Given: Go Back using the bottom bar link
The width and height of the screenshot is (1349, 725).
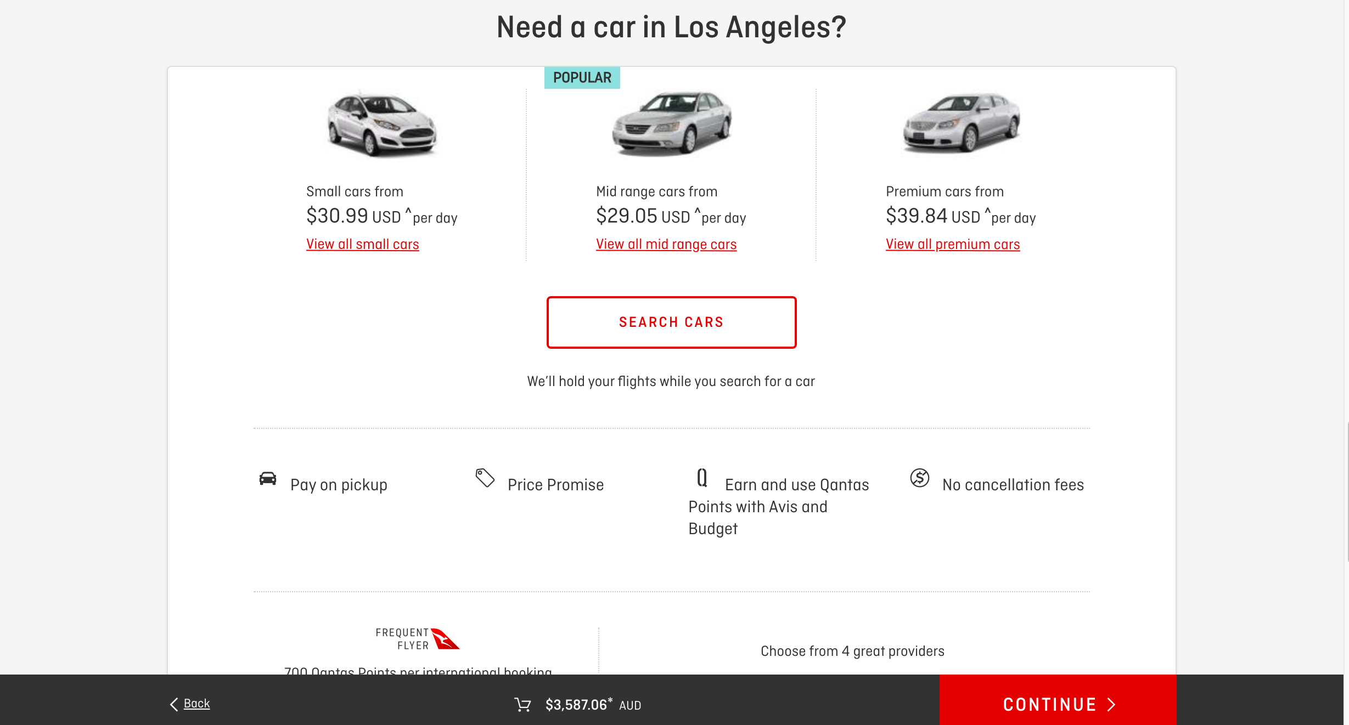Looking at the screenshot, I should [196, 704].
